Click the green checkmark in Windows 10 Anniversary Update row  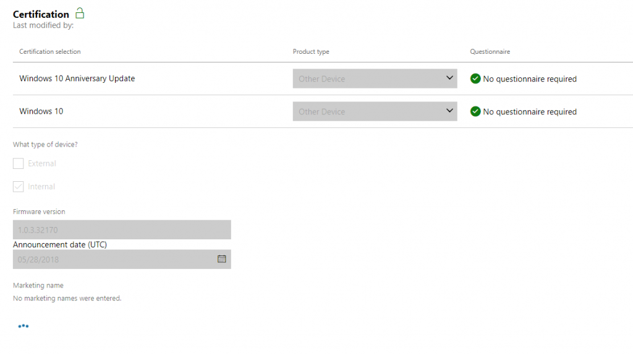coord(475,79)
